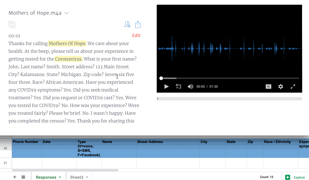Click the add collaborators icon

127,24
